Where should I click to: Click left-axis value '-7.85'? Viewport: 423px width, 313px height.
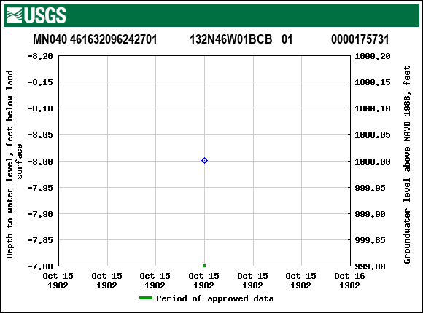click(x=40, y=240)
